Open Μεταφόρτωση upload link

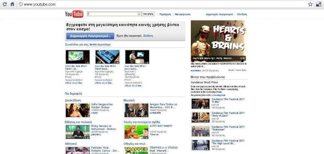tap(182, 15)
